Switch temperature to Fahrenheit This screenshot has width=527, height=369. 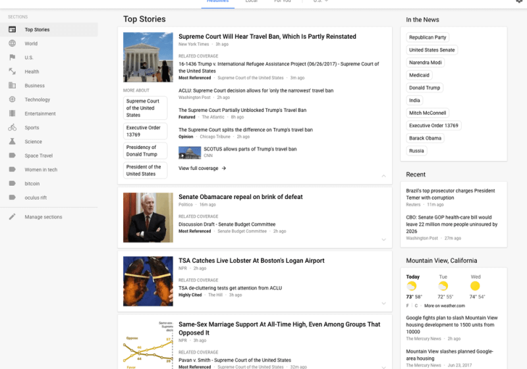click(x=407, y=306)
